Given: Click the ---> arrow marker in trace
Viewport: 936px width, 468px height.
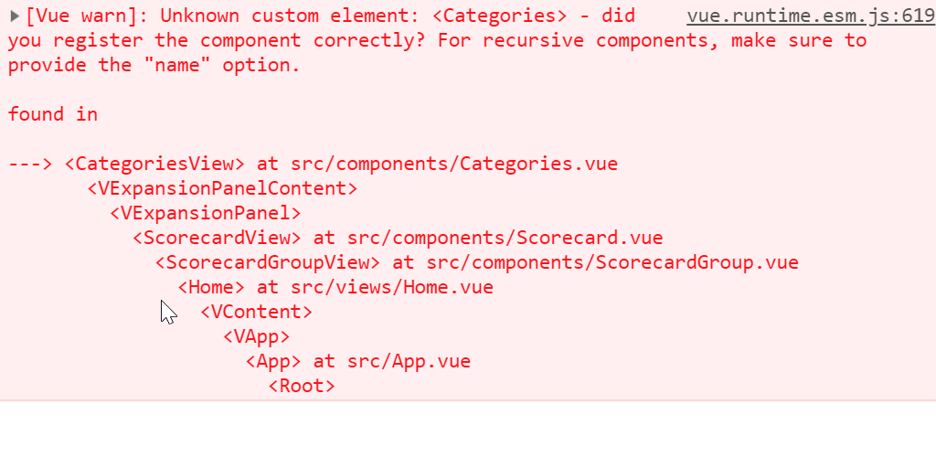Looking at the screenshot, I should (x=31, y=165).
